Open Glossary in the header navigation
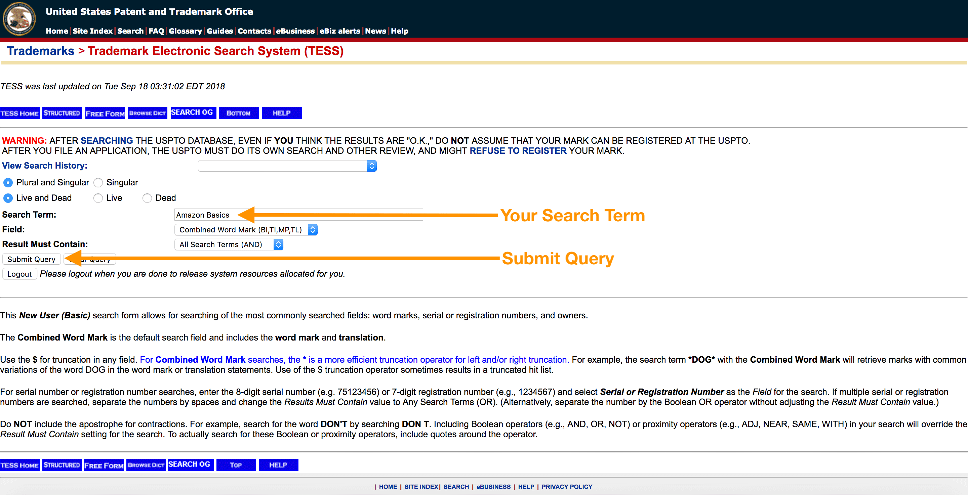The image size is (968, 495). 185,31
